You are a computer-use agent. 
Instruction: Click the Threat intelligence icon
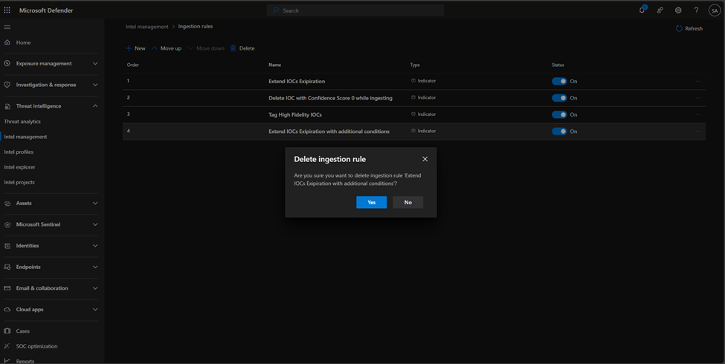[7, 106]
